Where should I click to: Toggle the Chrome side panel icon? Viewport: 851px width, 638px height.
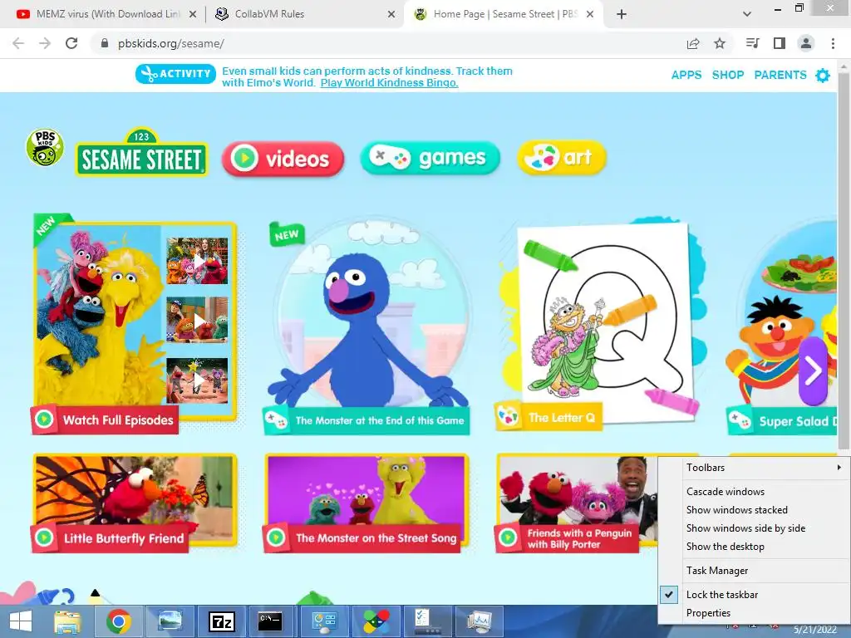coord(780,43)
